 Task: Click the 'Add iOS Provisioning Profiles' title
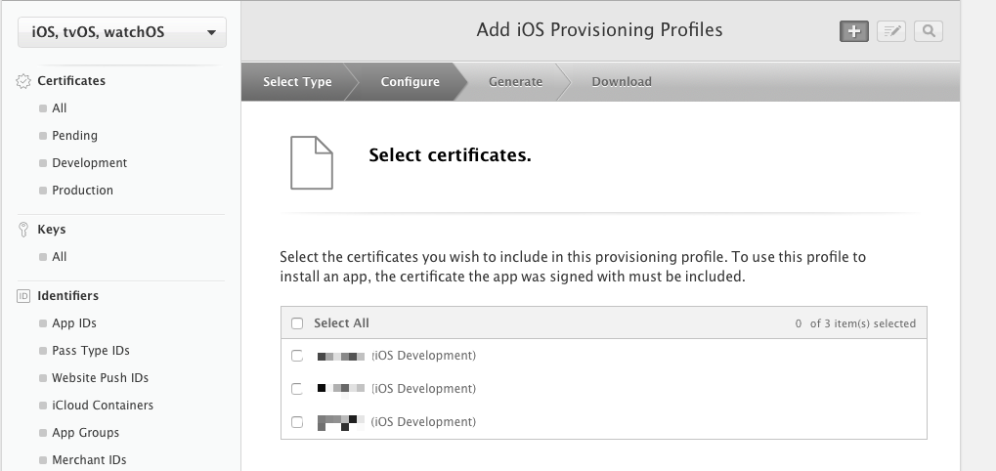[x=599, y=30]
